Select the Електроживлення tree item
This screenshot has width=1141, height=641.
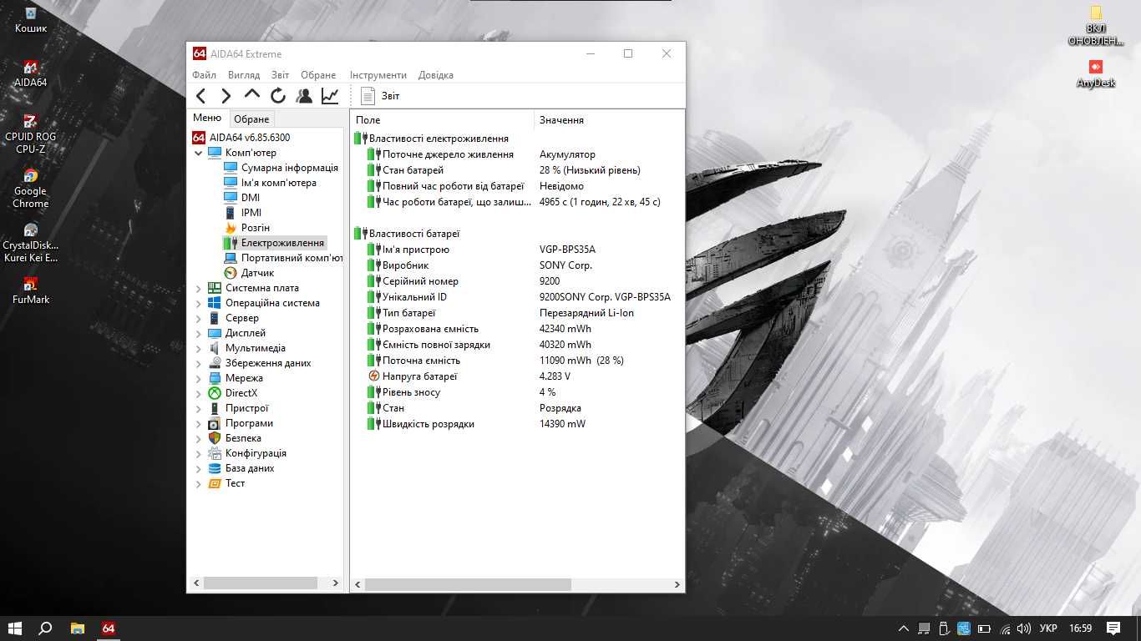point(282,243)
